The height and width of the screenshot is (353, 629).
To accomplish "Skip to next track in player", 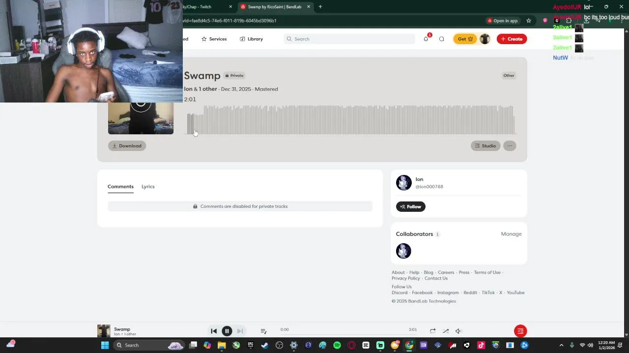I will (240, 331).
